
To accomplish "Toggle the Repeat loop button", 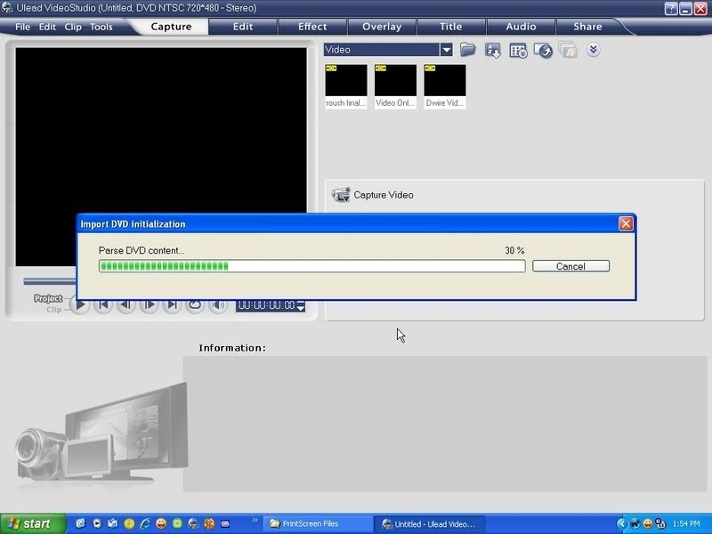I will [195, 305].
